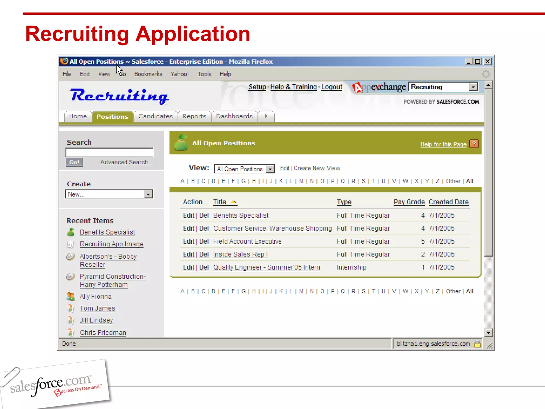The height and width of the screenshot is (409, 545).
Task: Click inside the Search input field
Action: (x=109, y=152)
